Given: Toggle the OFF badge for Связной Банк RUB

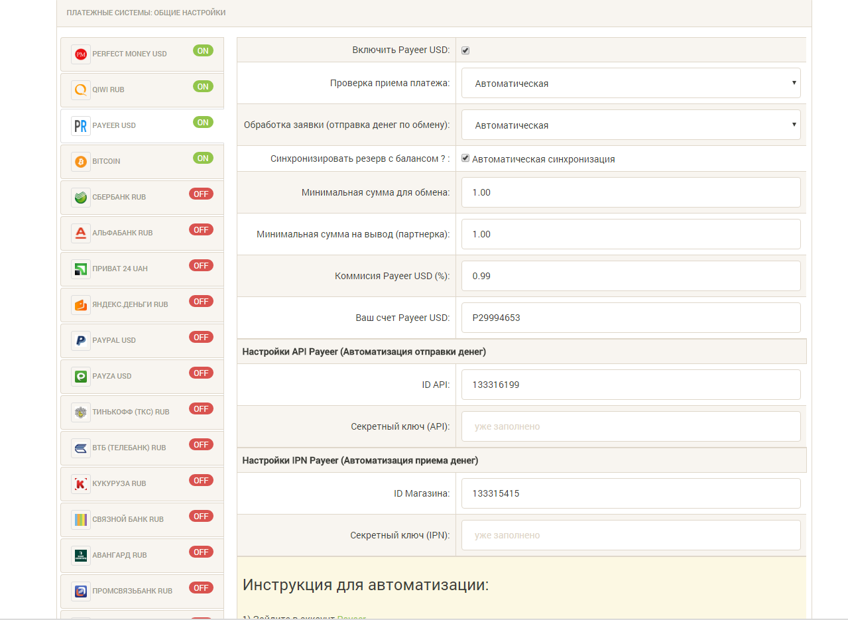Looking at the screenshot, I should pos(202,516).
